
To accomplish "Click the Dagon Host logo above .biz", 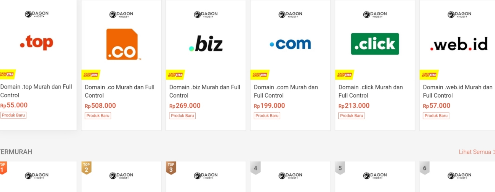I will pos(206,15).
